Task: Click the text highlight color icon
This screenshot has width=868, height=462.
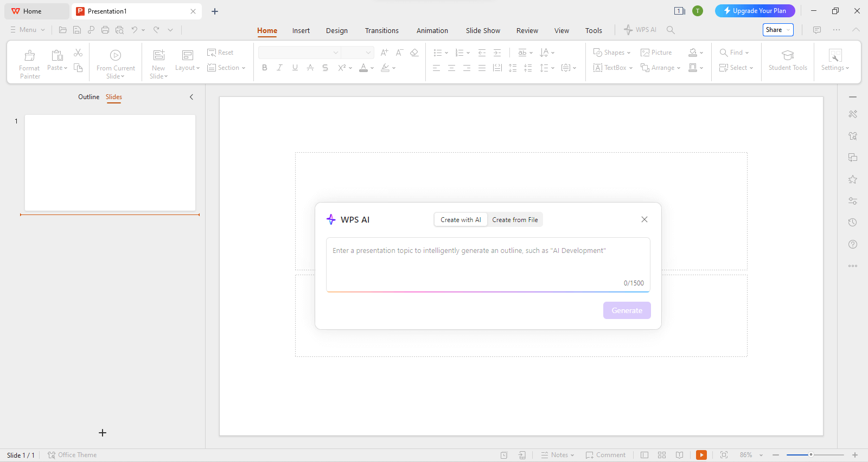Action: point(385,68)
